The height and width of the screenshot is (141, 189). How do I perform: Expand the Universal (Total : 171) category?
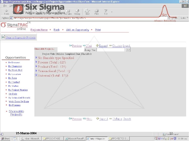[36, 75]
